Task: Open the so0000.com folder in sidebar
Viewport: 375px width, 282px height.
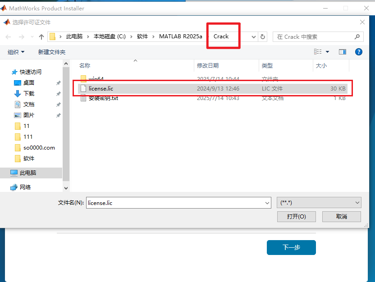Action: [39, 148]
